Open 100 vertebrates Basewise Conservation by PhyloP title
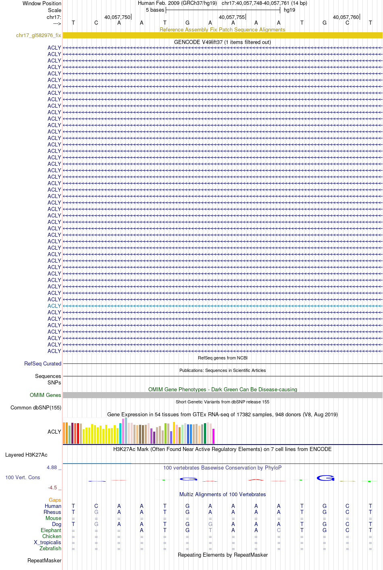The image size is (383, 570). coord(223,468)
